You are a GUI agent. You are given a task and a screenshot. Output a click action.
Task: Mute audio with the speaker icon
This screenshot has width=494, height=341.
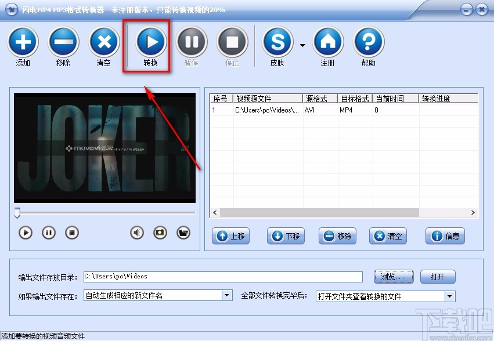[x=136, y=232]
